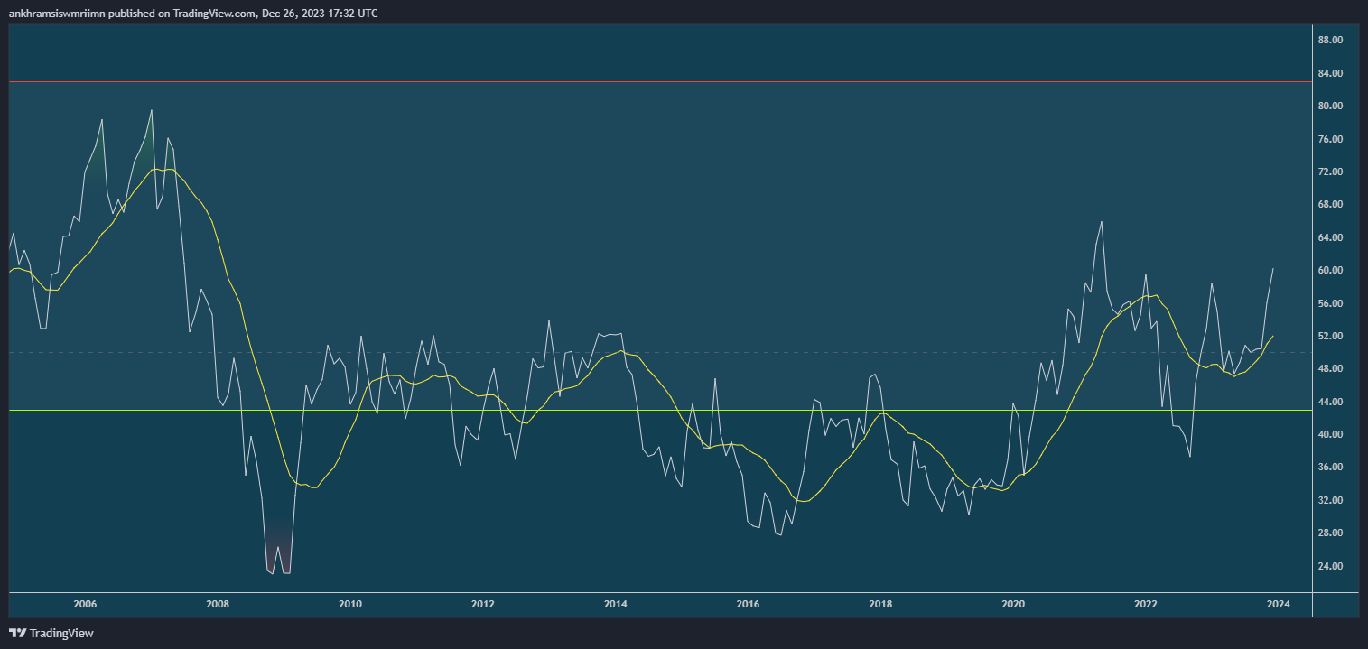Click the 2020 label on time axis
Image resolution: width=1368 pixels, height=649 pixels.
tap(1013, 604)
